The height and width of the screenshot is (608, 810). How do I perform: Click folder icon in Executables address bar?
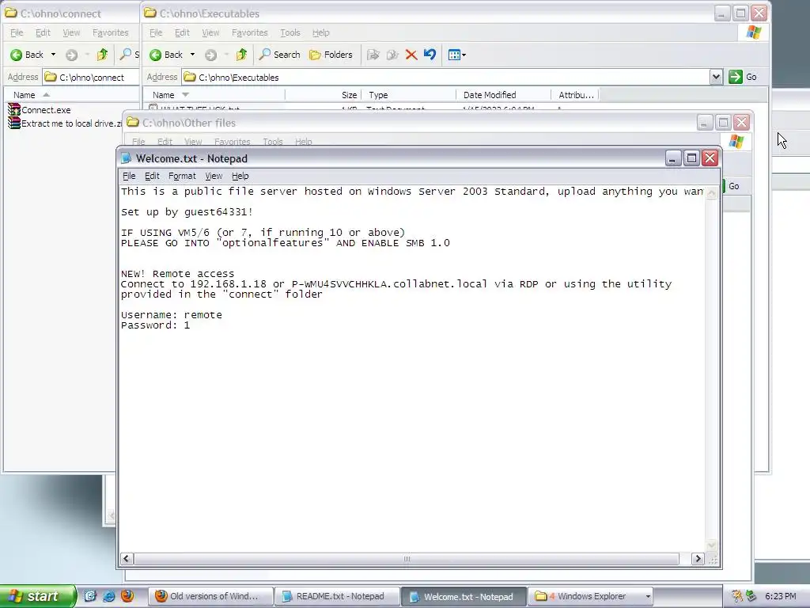190,77
